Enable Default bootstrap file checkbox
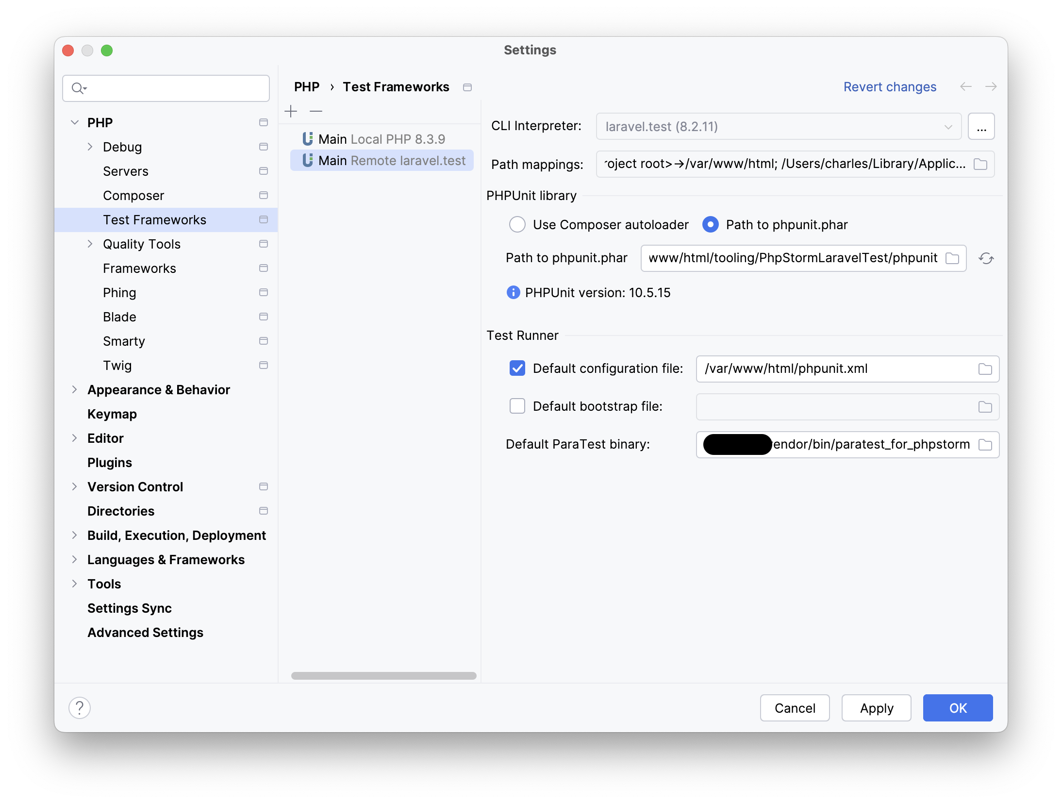Screen dimensions: 1062x804 (517, 406)
